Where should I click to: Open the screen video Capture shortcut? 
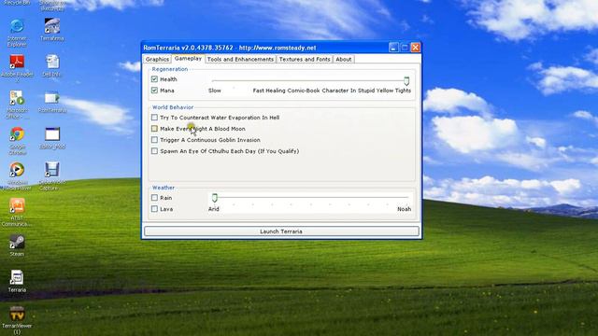(x=52, y=176)
